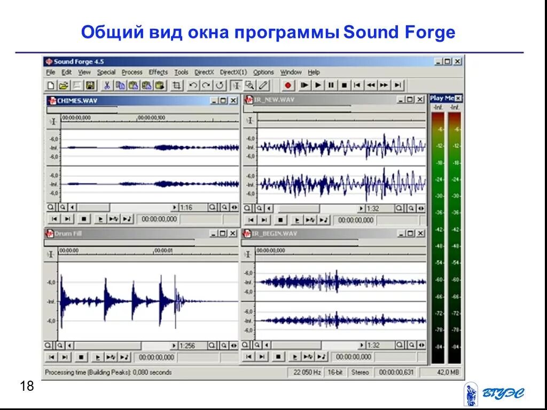Click the Undo arrow icon
This screenshot has width=547, height=410.
click(x=194, y=85)
